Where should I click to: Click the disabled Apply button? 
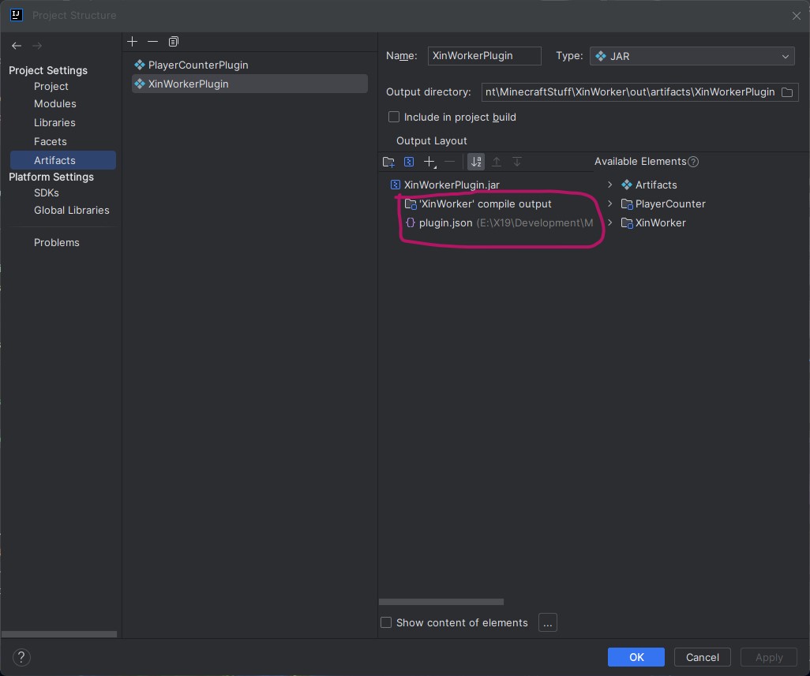[769, 657]
